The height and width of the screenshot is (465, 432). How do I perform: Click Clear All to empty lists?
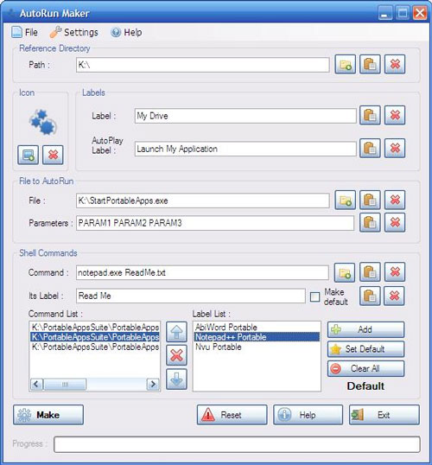(365, 368)
